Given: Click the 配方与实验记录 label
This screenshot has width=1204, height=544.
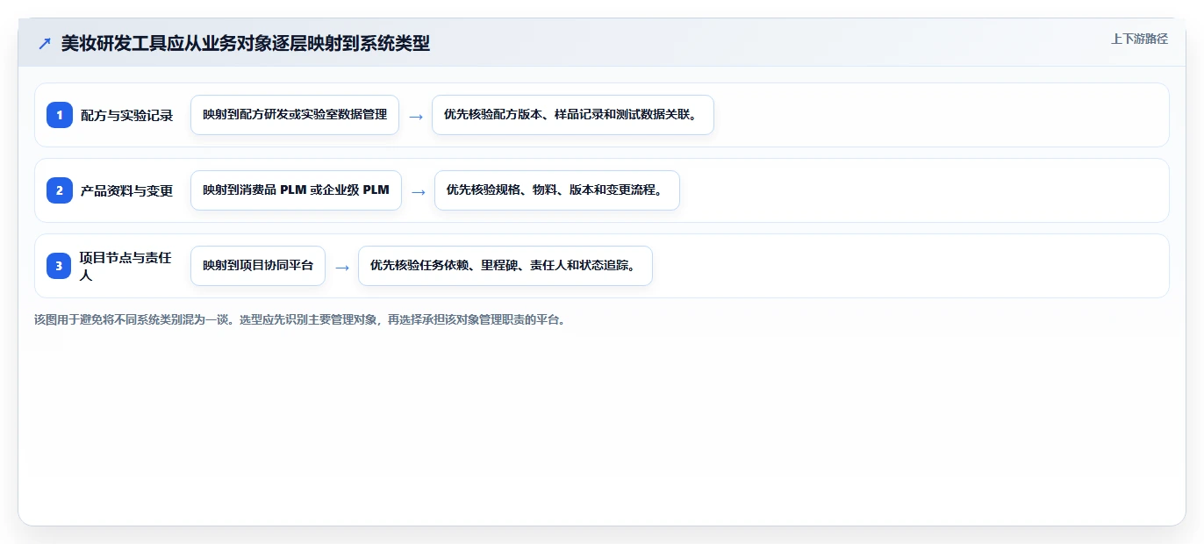Looking at the screenshot, I should pyautogui.click(x=127, y=116).
